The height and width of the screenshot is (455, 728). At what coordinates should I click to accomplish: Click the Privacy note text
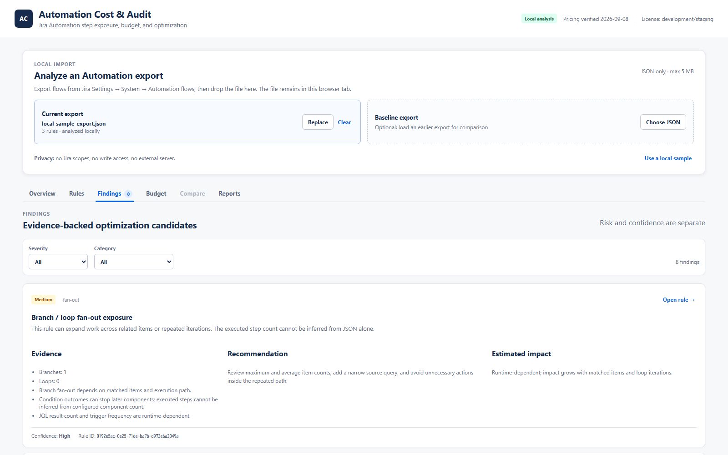click(x=105, y=158)
